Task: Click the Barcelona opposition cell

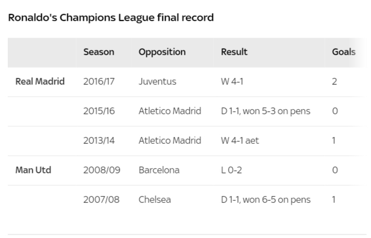Action: [159, 170]
